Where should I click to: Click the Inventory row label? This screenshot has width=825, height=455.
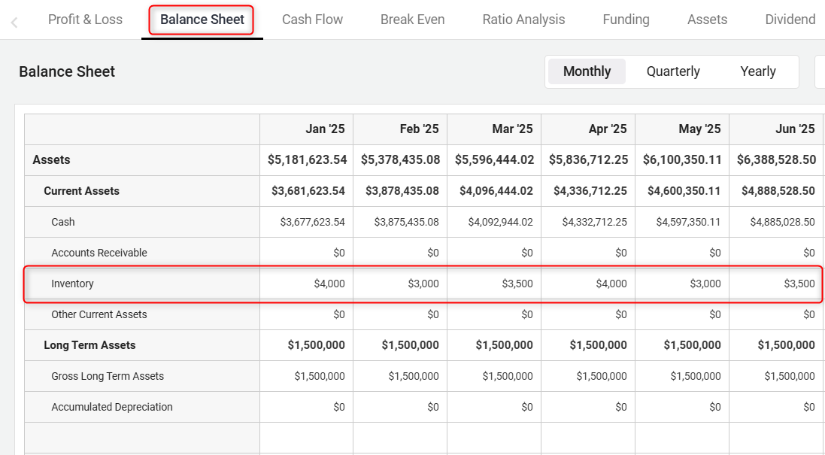click(x=72, y=284)
